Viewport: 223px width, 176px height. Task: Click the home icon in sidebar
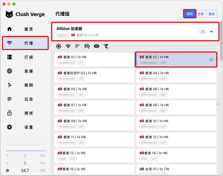[x=9, y=29]
